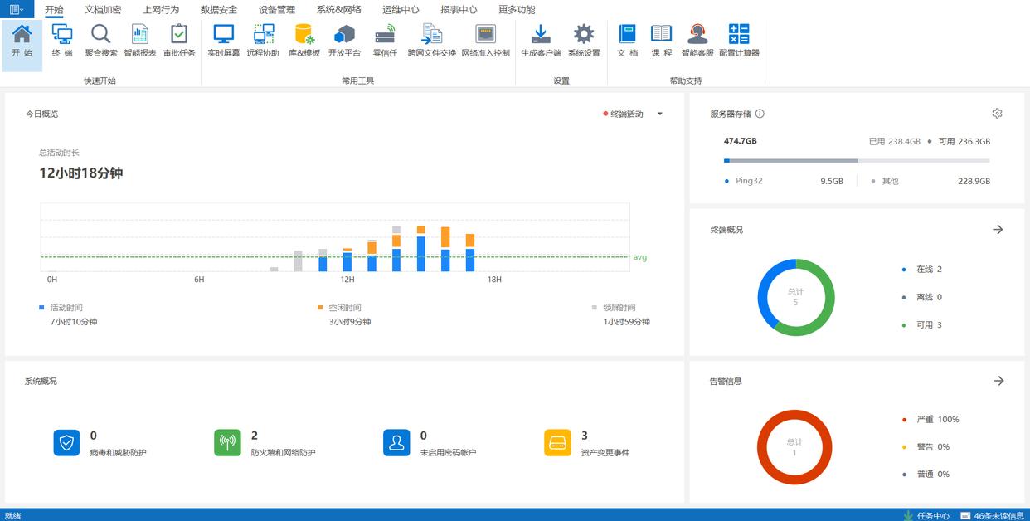Expand 终端概况 panel with arrow
This screenshot has width=1030, height=521.
[x=998, y=230]
